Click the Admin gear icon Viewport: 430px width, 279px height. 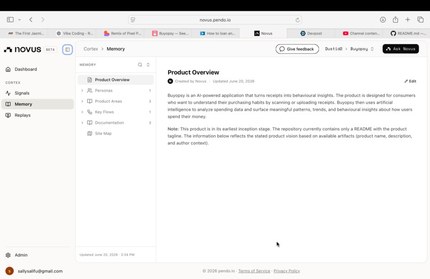(8, 255)
